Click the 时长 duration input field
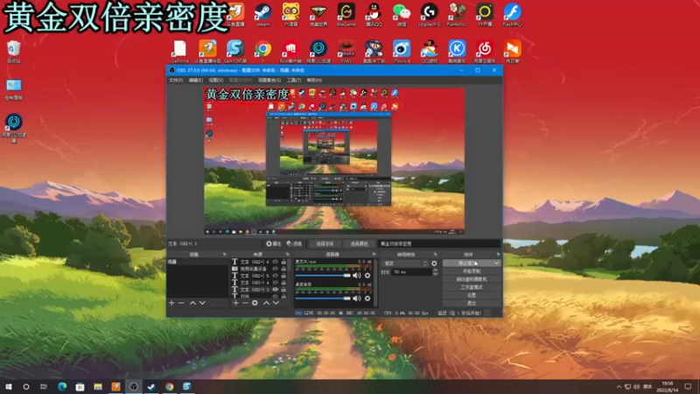 coord(412,271)
